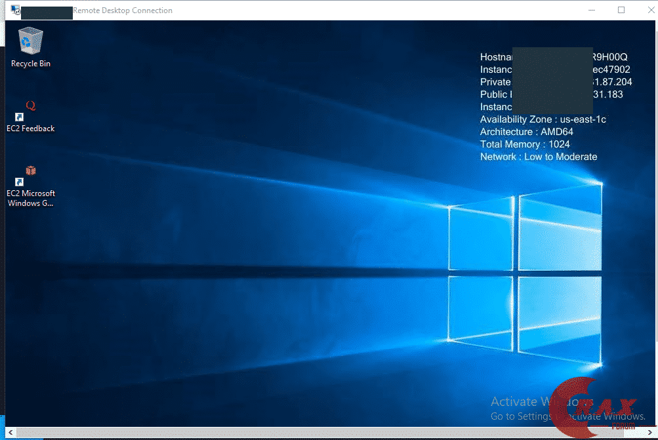Select the Recycle Bin desktop icon
This screenshot has width=658, height=440.
[x=30, y=41]
